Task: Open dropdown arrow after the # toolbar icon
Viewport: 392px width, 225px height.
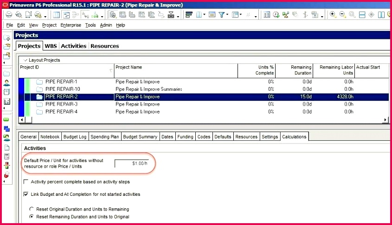Action: [256, 17]
